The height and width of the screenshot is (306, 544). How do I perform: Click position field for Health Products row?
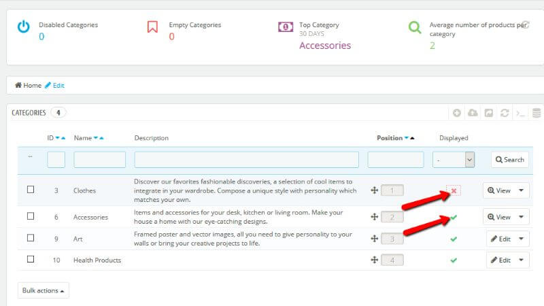392,260
